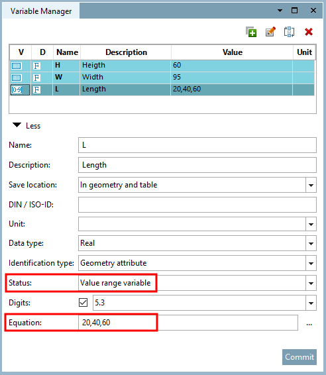Click the red delete variable icon
The image size is (326, 375).
click(x=309, y=32)
